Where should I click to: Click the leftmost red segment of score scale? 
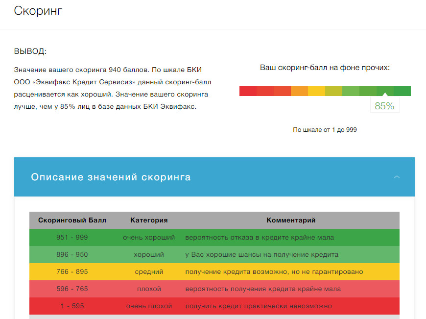(x=248, y=91)
